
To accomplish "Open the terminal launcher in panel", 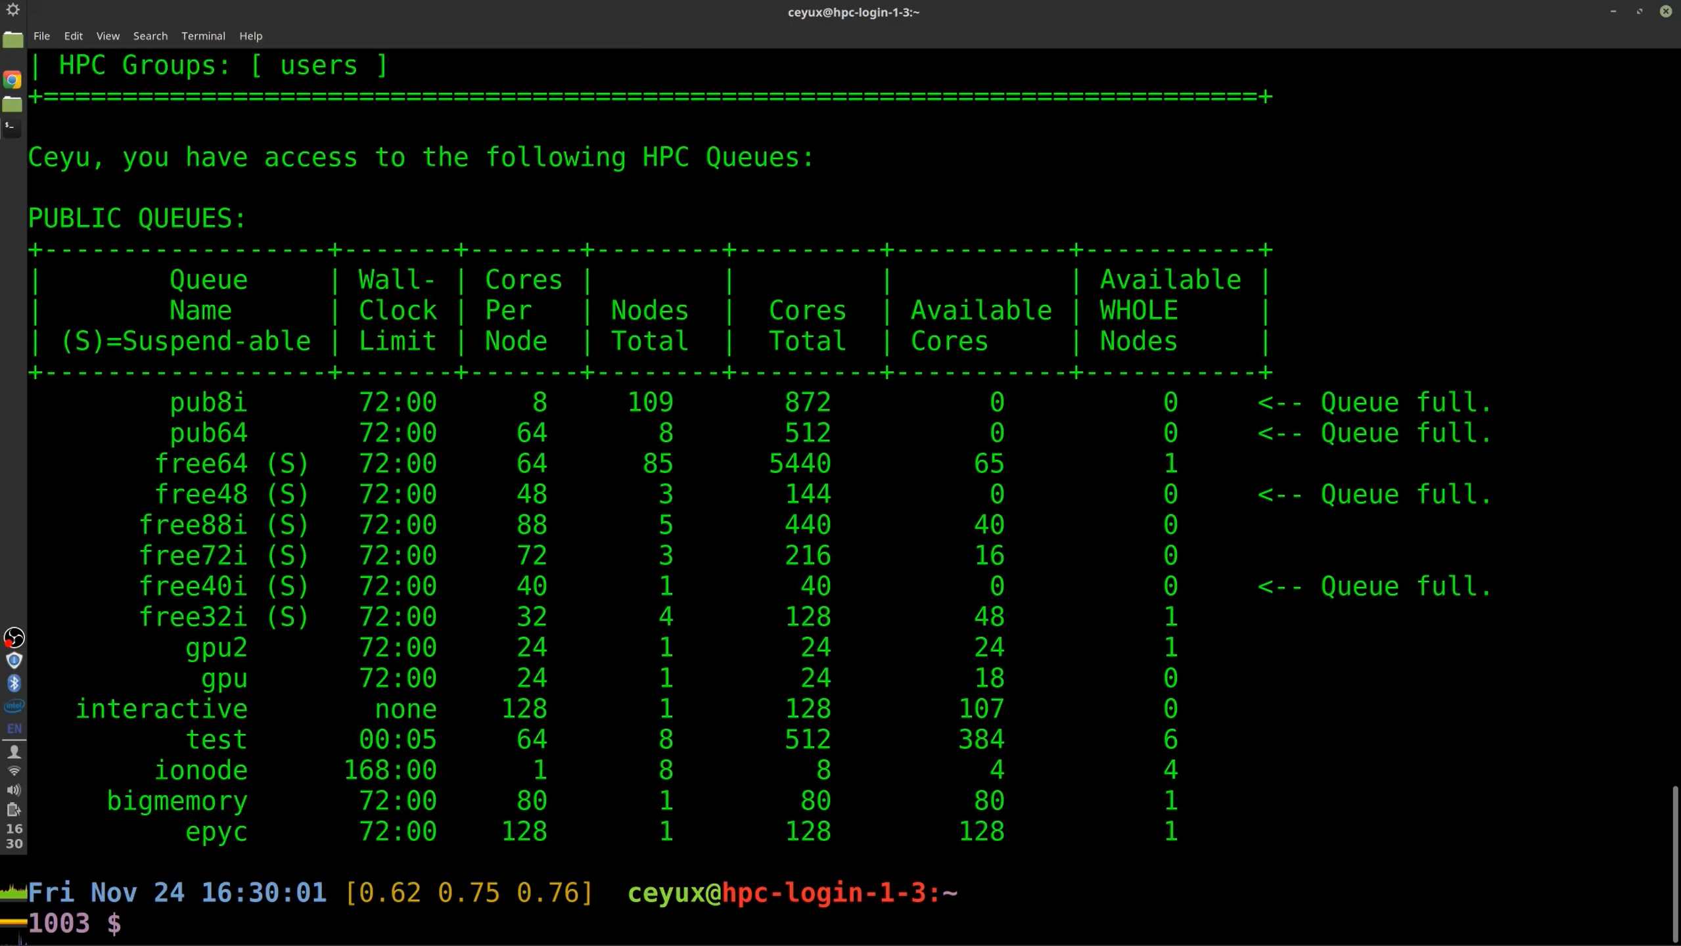I will pos(12,127).
